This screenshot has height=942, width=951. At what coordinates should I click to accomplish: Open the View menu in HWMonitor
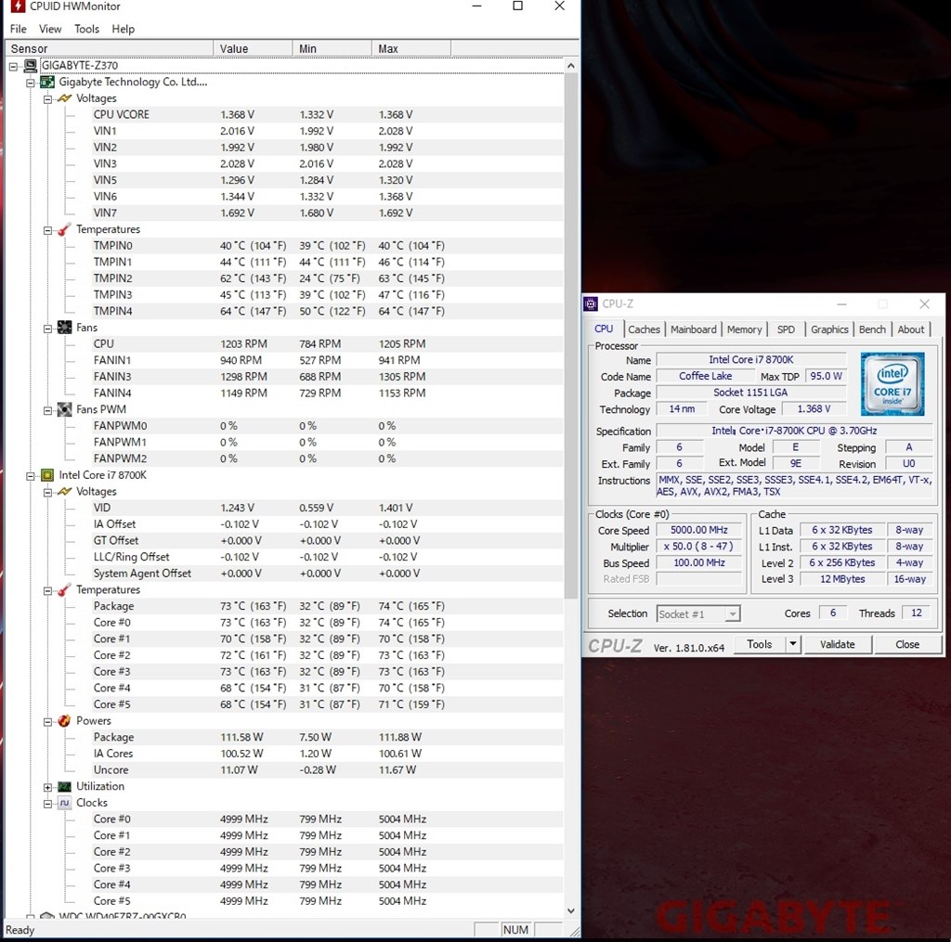tap(50, 29)
